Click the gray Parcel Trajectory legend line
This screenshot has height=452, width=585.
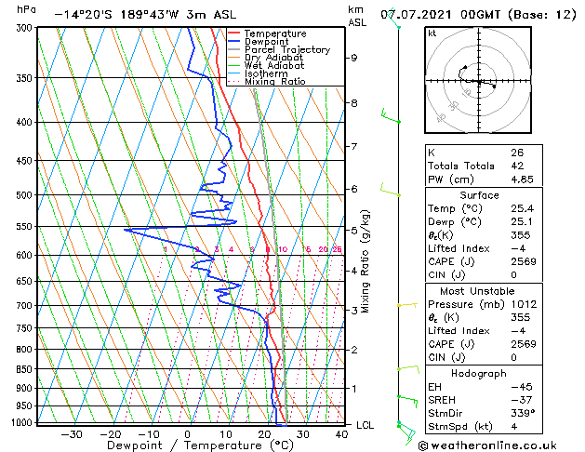tap(234, 49)
